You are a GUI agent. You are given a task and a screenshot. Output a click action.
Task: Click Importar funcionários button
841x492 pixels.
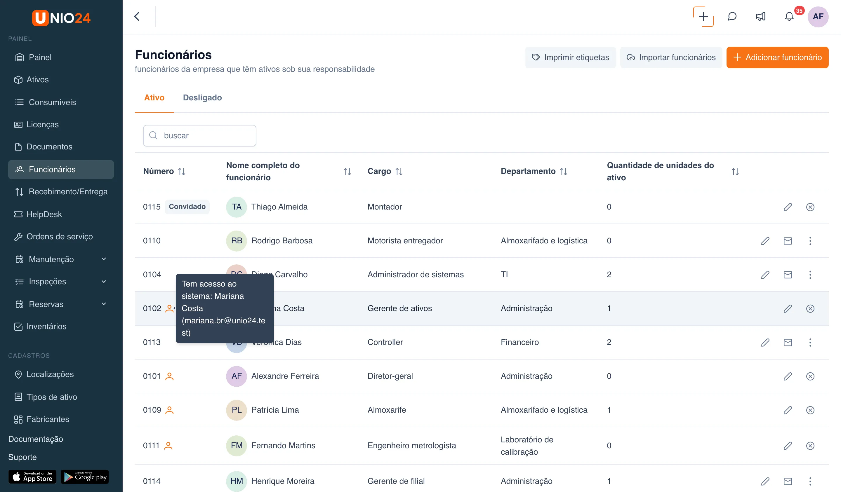pyautogui.click(x=671, y=57)
